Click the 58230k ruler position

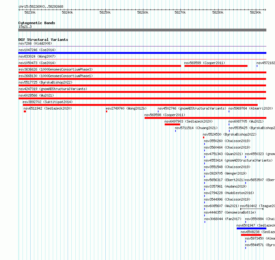click(30, 12)
